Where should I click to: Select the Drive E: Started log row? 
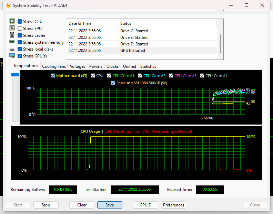(x=142, y=38)
